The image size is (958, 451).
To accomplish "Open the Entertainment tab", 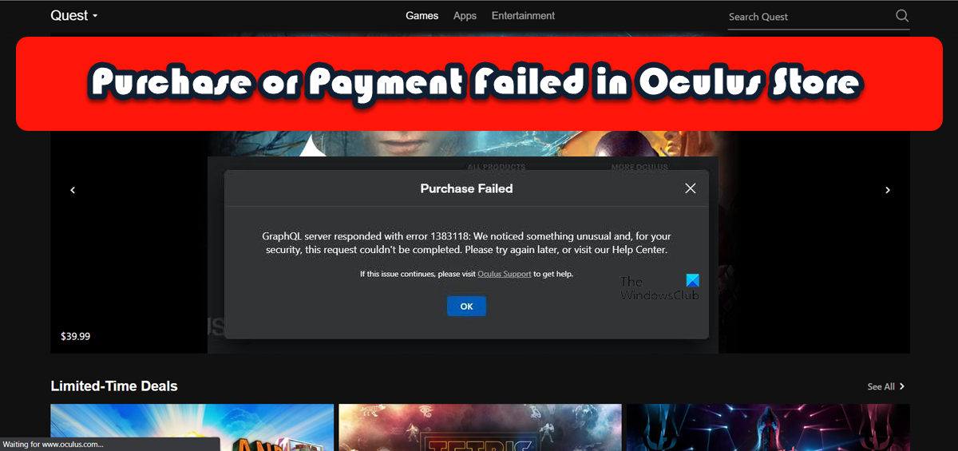I will coord(523,16).
